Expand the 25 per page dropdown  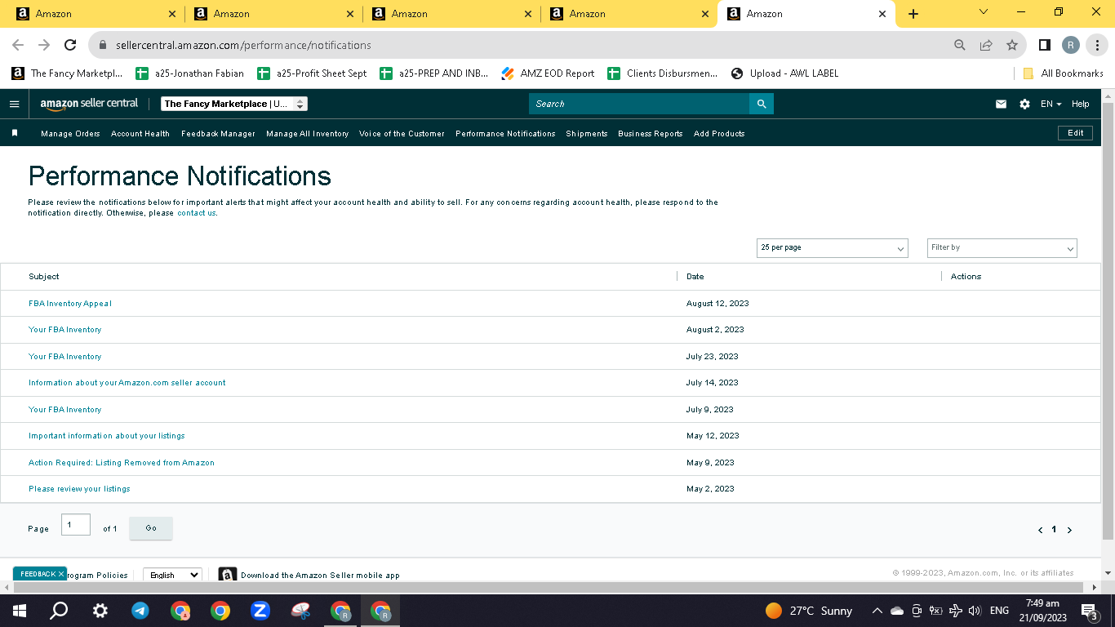[x=832, y=247]
